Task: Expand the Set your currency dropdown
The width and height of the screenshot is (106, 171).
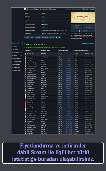Action: pos(88,44)
